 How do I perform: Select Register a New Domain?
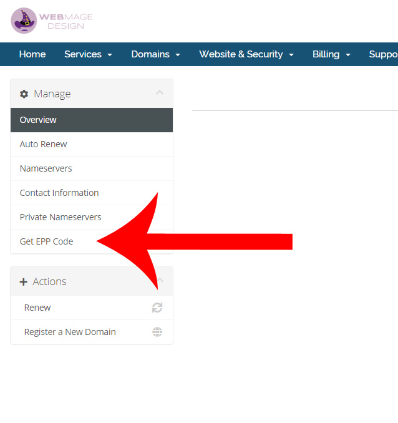70,332
